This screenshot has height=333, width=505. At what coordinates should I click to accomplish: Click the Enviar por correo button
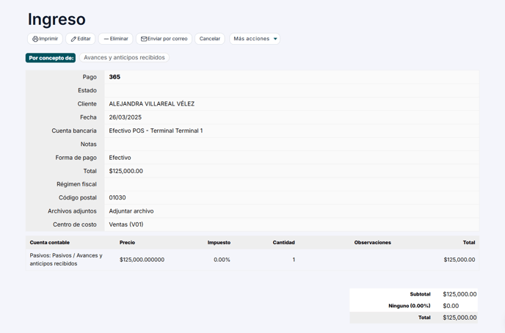click(x=164, y=39)
